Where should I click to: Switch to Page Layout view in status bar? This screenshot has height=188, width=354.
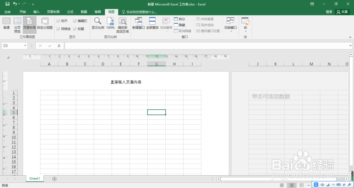click(x=292, y=185)
